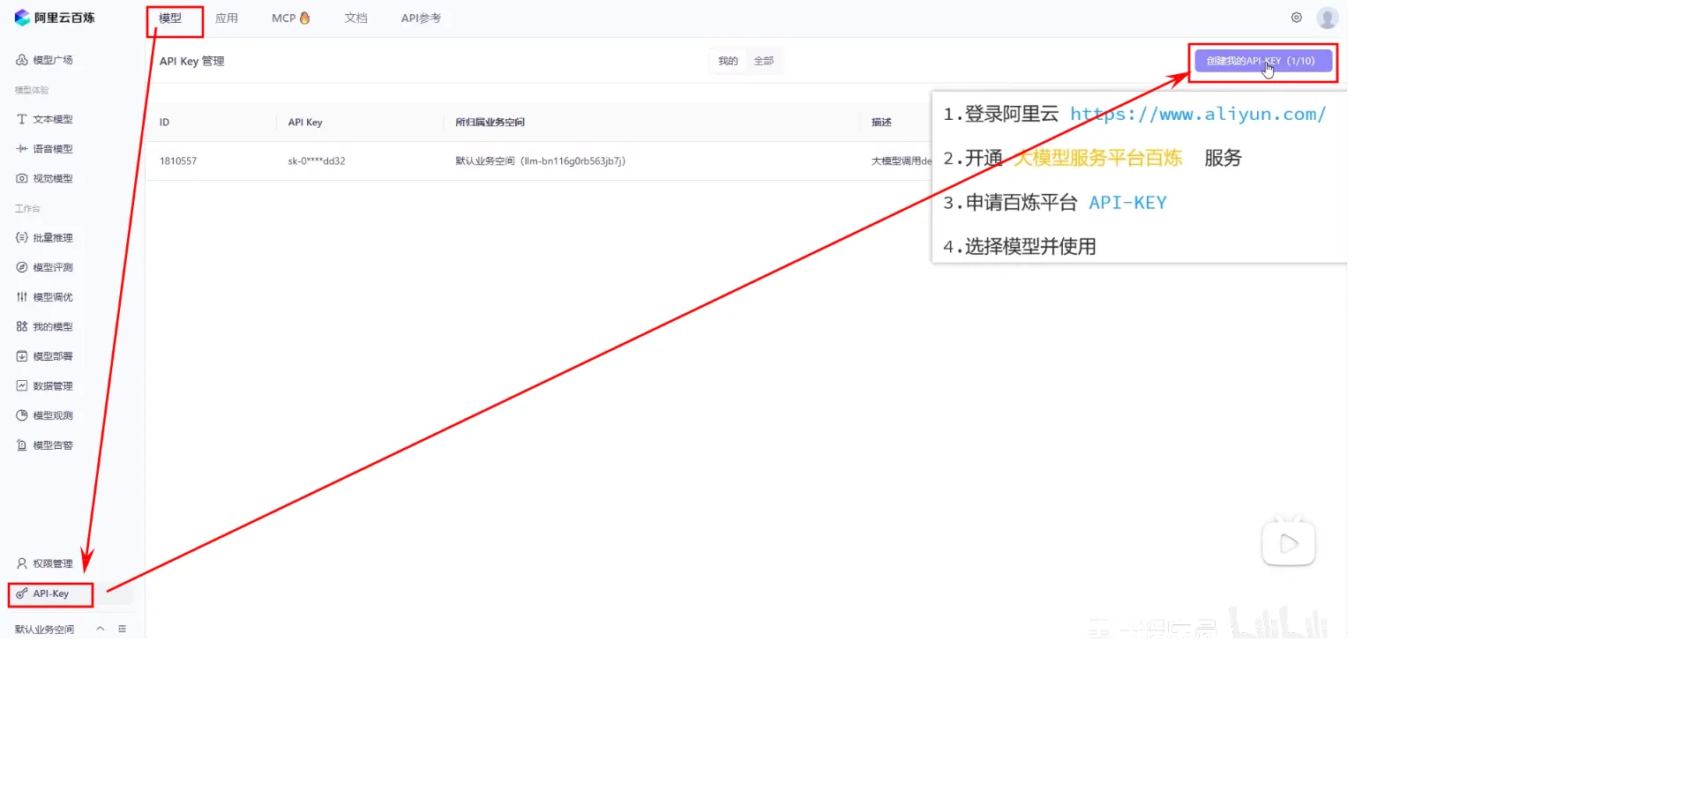Open the API参考 link in header
1684x798 pixels.
coord(421,18)
